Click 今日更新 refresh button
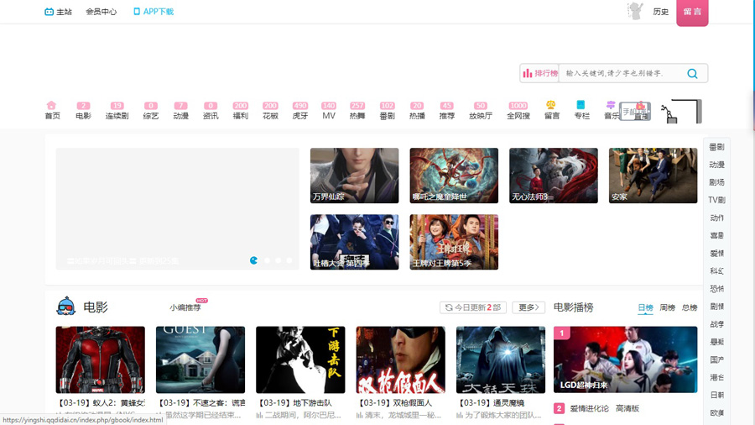This screenshot has height=425, width=755. (472, 308)
